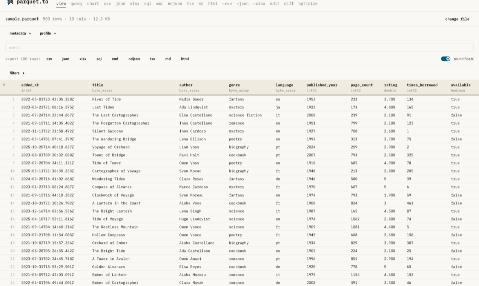Open the tsv tab in top navigation
Image resolution: width=479 pixels, height=286 pixels.
click(190, 4)
